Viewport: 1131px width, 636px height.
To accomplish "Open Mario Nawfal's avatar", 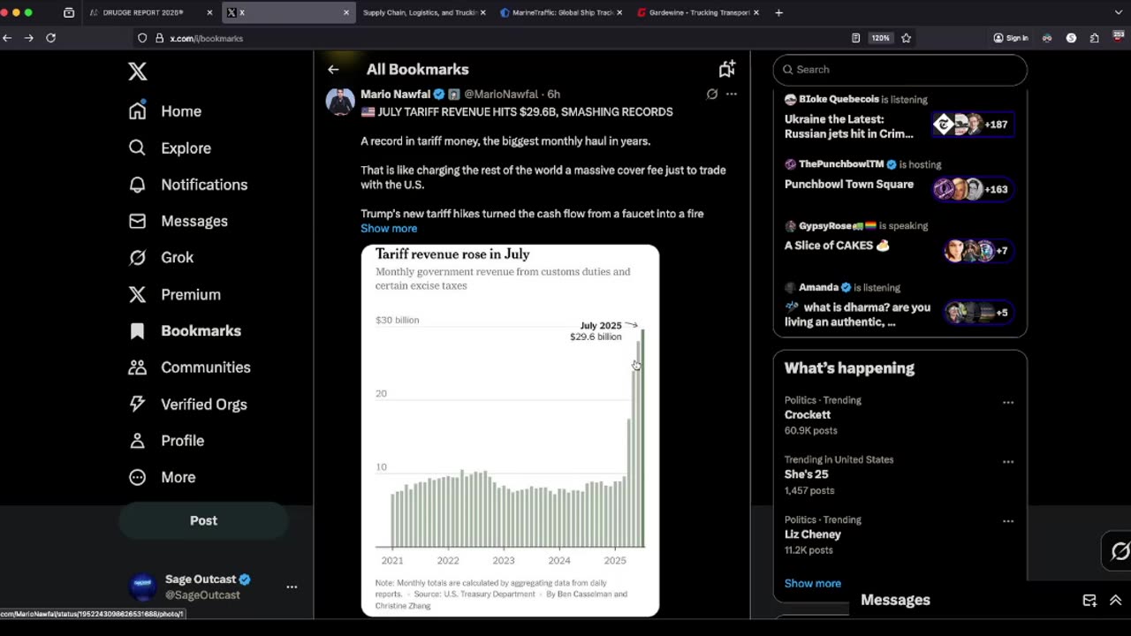I will 340,102.
